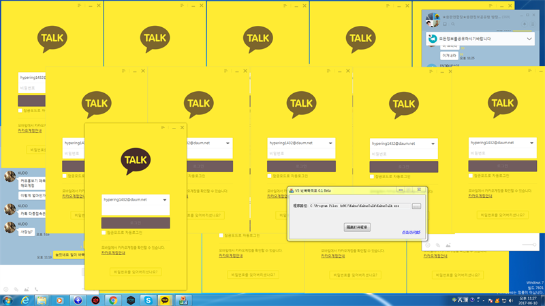Expand the email dropdown in frontmost login window
Image resolution: width=545 pixels, height=306 pixels.
coord(165,200)
